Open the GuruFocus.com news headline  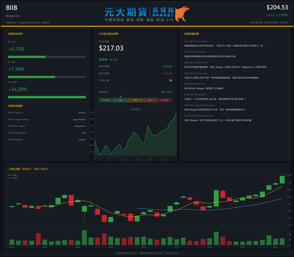coord(222,77)
